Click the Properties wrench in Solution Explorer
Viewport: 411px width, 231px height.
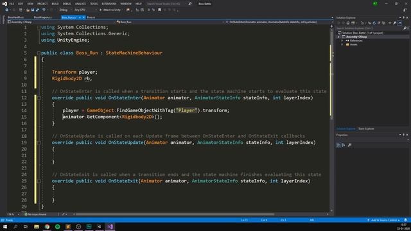395,23
